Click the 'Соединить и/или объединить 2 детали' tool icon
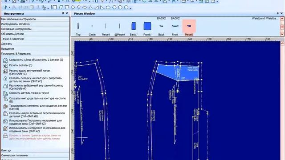The image size is (285, 160). [x=5, y=60]
